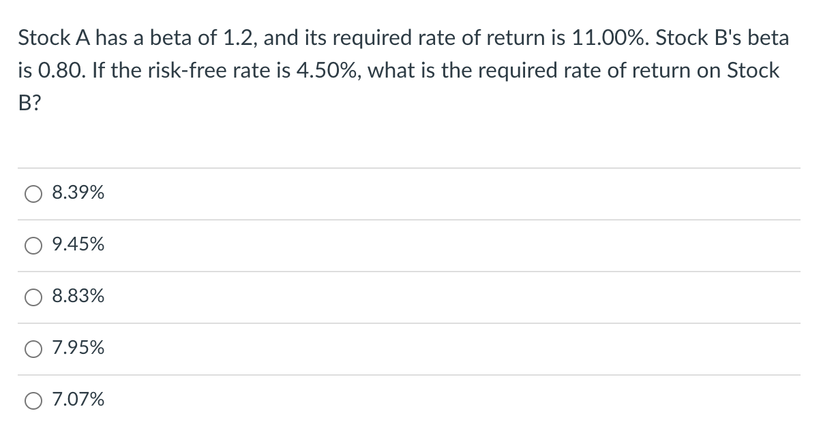This screenshot has height=441, width=821.
Task: Choose the 9.45% radio option
Action: tap(33, 246)
